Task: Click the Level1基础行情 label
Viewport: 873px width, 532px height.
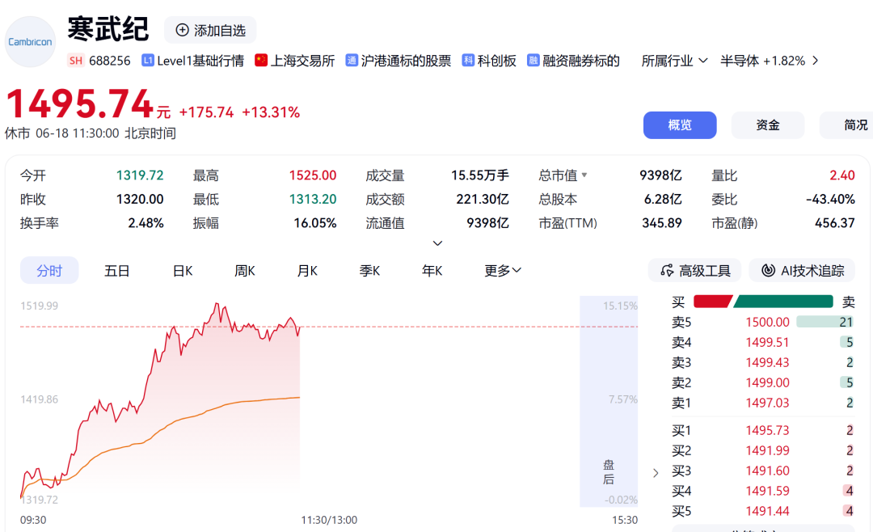Action: point(200,60)
